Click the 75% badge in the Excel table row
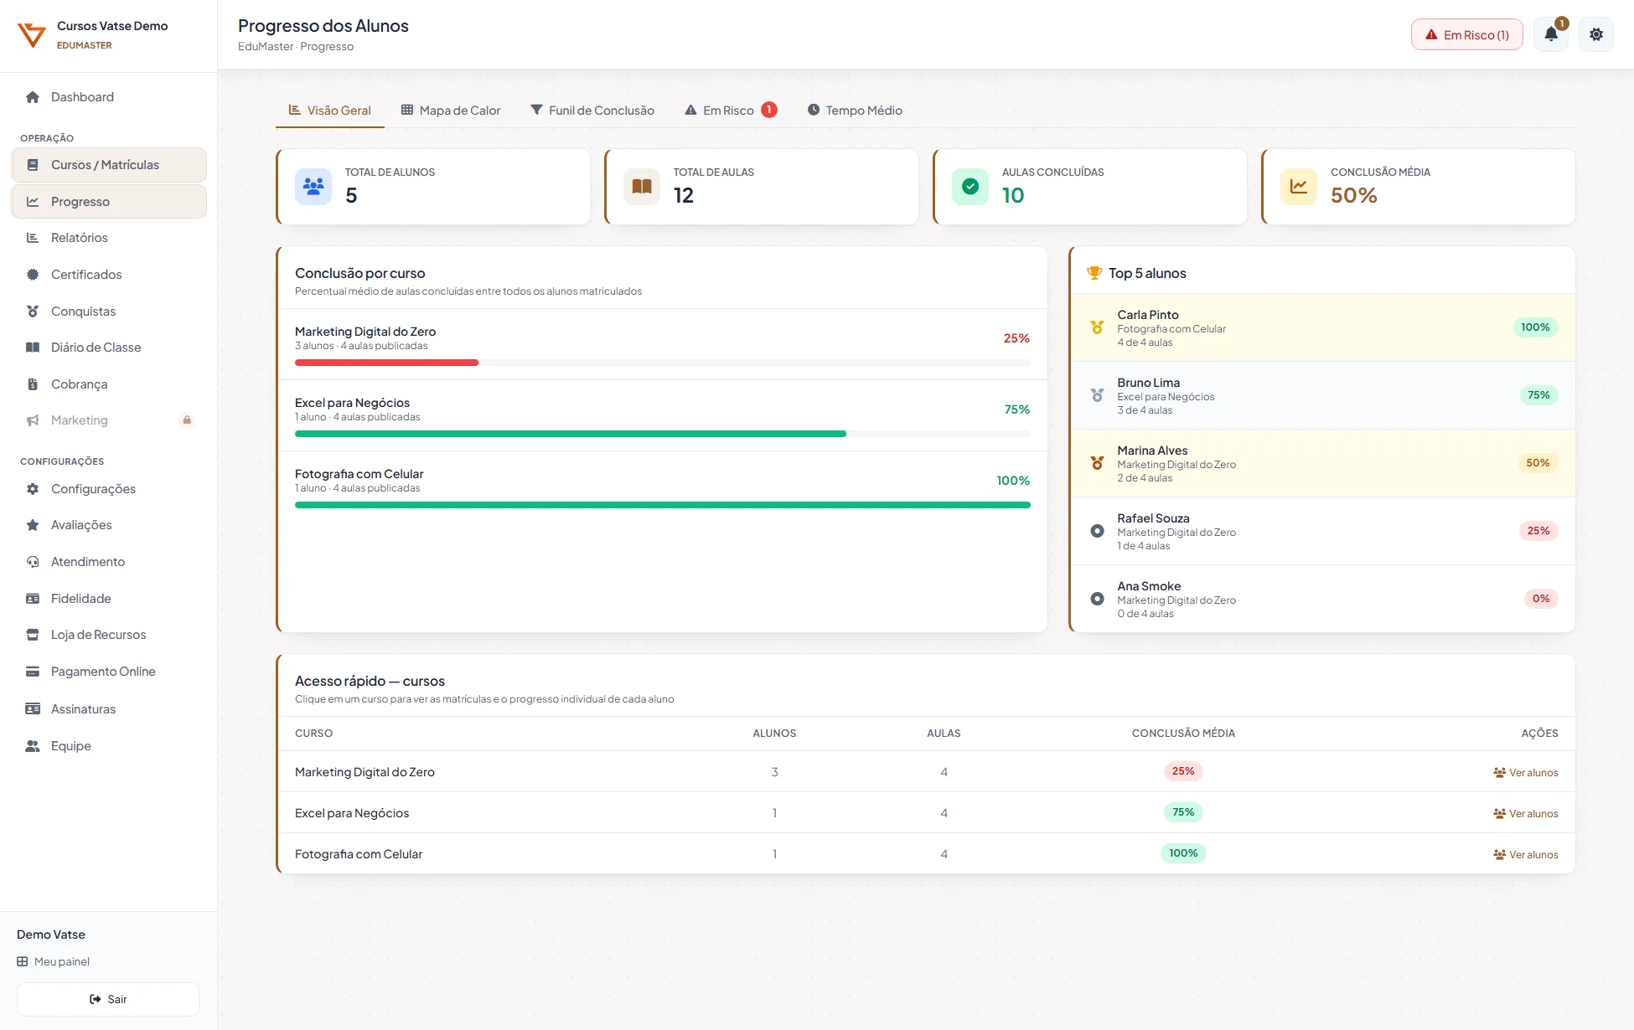Viewport: 1634px width, 1030px height. (x=1183, y=812)
